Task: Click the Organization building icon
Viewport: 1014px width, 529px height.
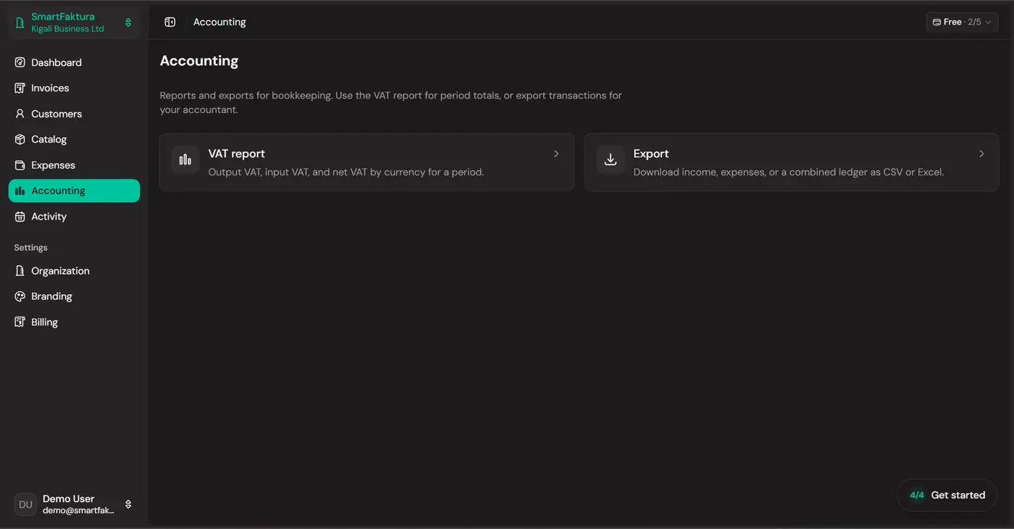Action: [20, 271]
